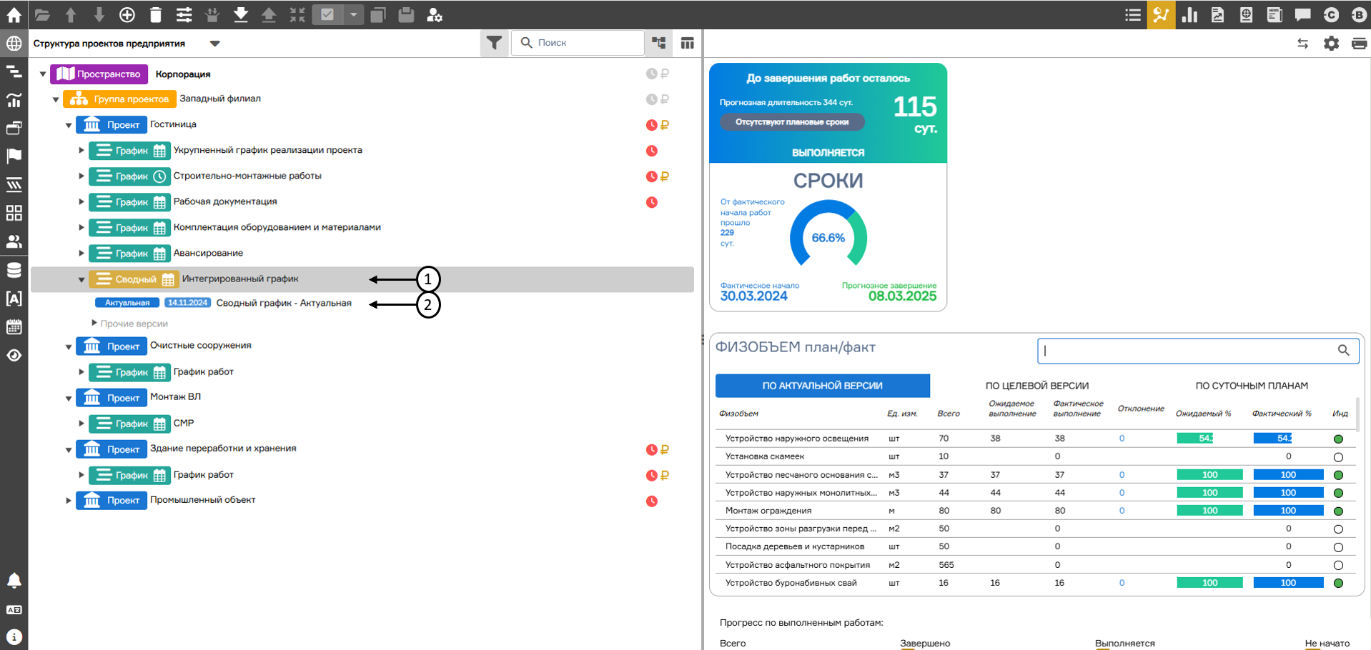Expand the Авансирование schedule
The image size is (1371, 650).
(x=81, y=253)
